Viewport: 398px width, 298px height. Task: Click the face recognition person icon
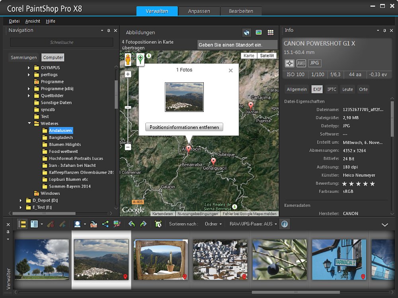78,224
